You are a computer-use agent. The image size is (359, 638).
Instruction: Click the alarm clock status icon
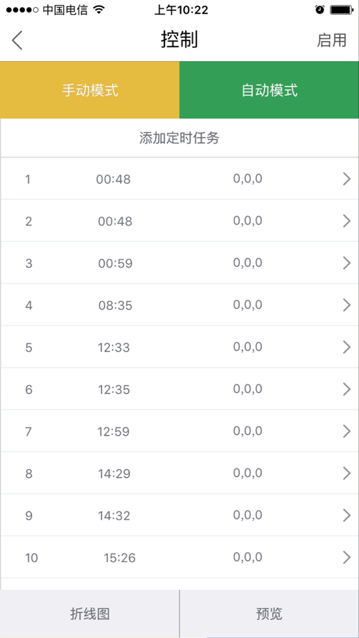point(320,10)
